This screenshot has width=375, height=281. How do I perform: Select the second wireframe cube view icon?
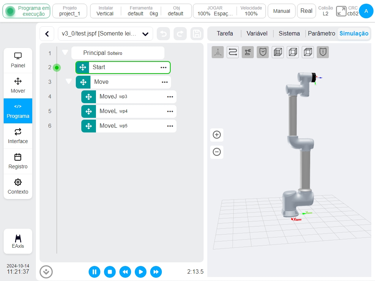pos(293,52)
